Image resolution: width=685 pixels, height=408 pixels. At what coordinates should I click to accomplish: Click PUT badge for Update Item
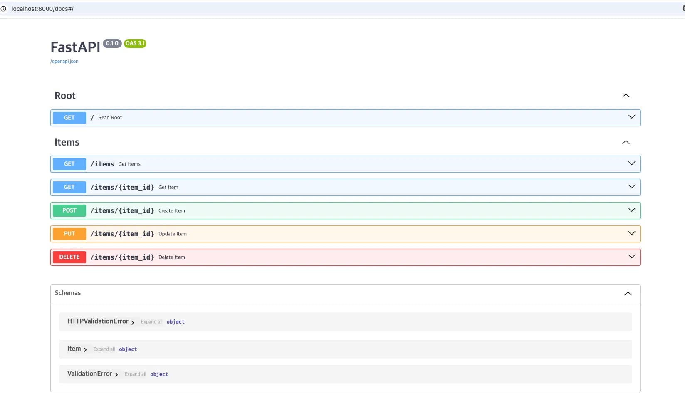pos(69,234)
